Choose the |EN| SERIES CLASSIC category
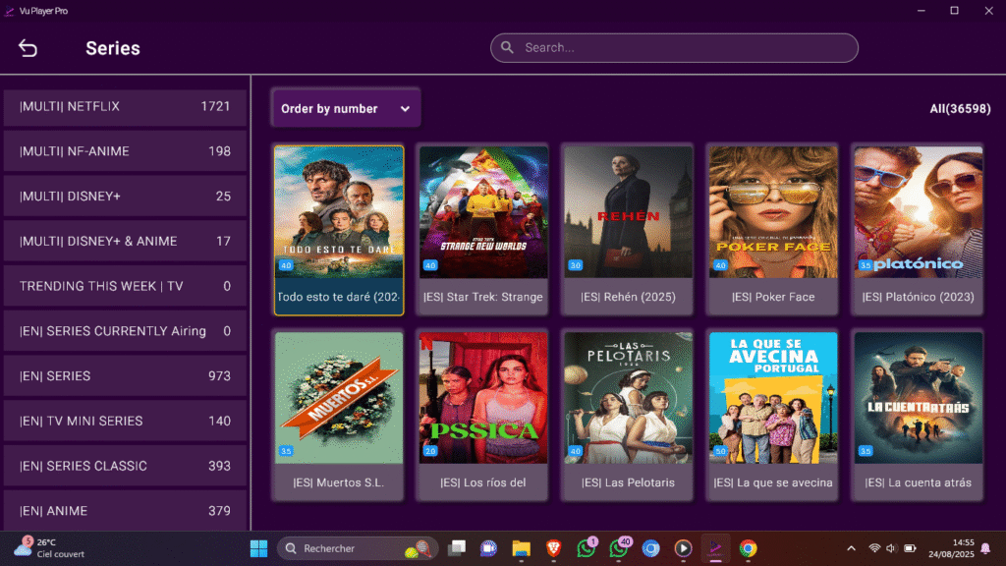The width and height of the screenshot is (1006, 566). coord(125,466)
